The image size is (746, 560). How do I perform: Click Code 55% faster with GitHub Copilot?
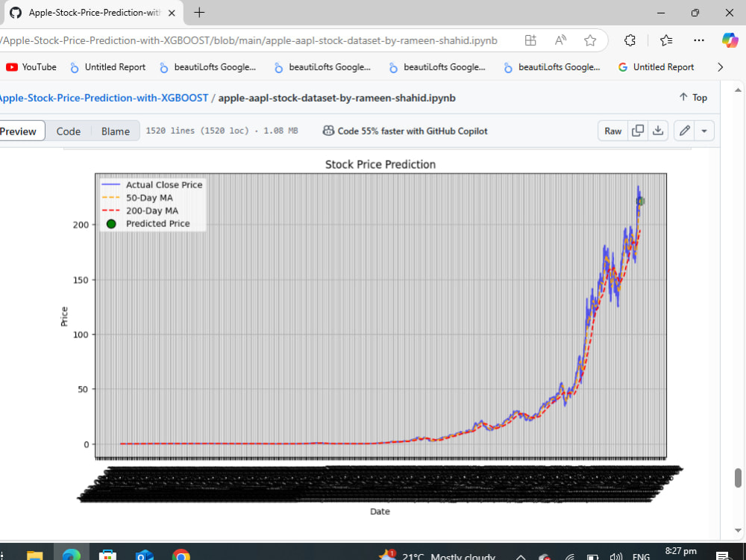click(x=413, y=131)
